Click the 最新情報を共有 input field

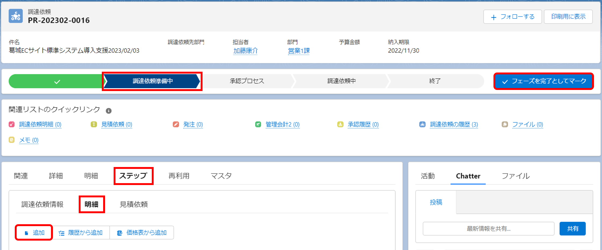pos(488,229)
